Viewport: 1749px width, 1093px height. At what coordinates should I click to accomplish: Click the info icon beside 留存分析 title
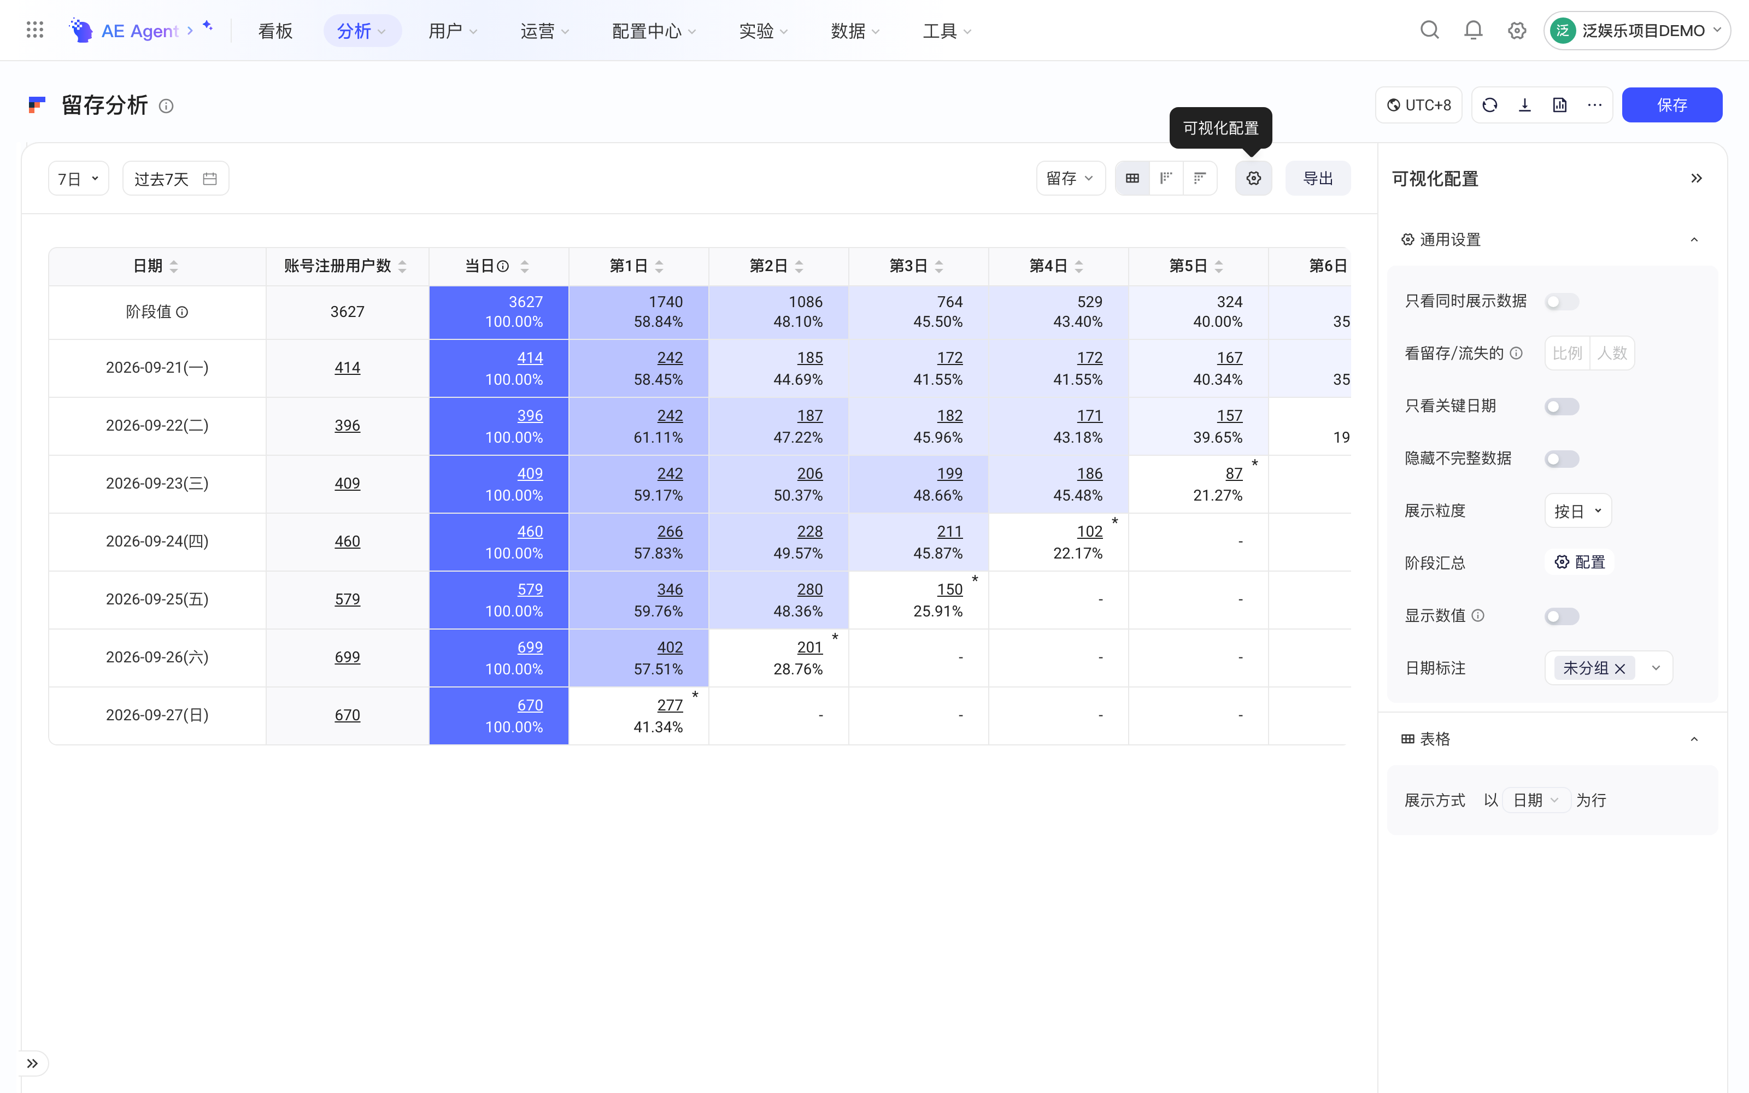(166, 106)
